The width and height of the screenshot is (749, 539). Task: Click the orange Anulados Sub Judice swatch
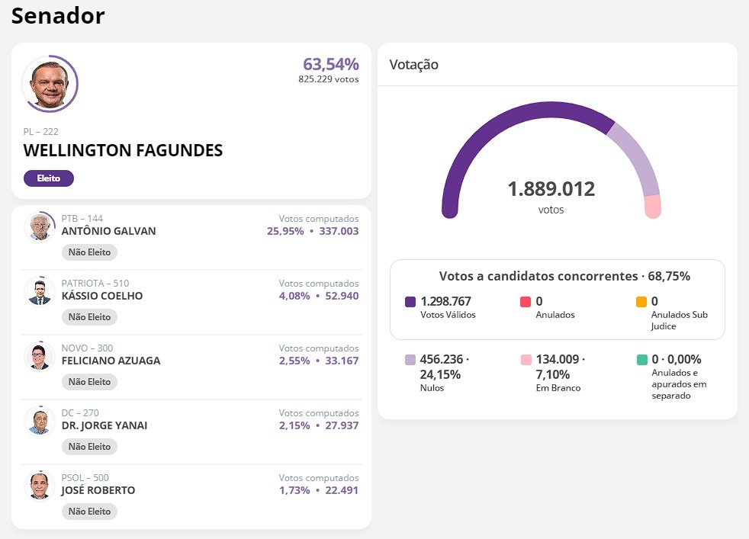(x=641, y=302)
